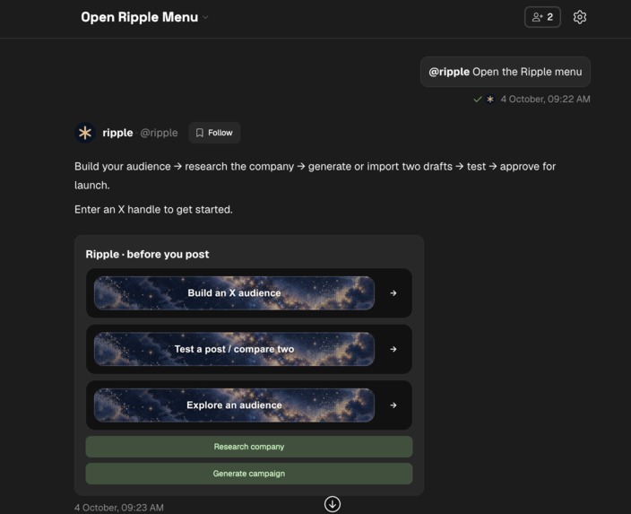Click the arrow beside Explore an audience

click(x=393, y=405)
